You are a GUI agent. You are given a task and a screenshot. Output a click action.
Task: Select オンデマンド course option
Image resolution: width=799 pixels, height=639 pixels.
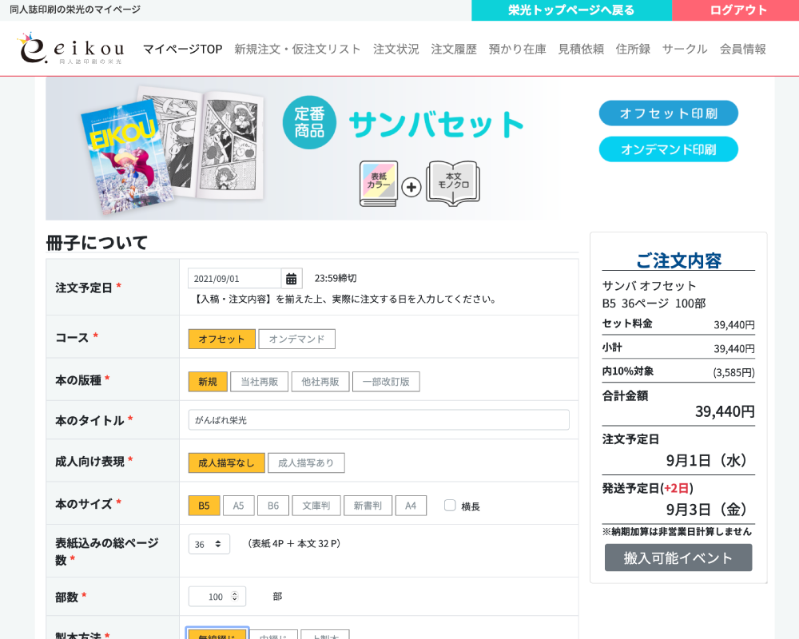click(x=296, y=339)
